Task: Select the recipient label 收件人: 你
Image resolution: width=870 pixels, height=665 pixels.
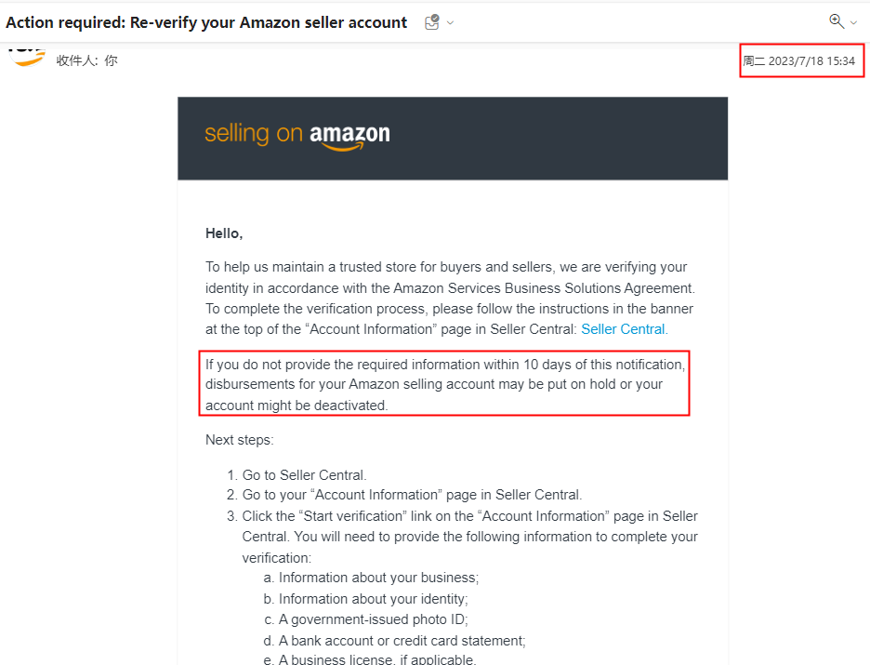Action: (x=87, y=60)
